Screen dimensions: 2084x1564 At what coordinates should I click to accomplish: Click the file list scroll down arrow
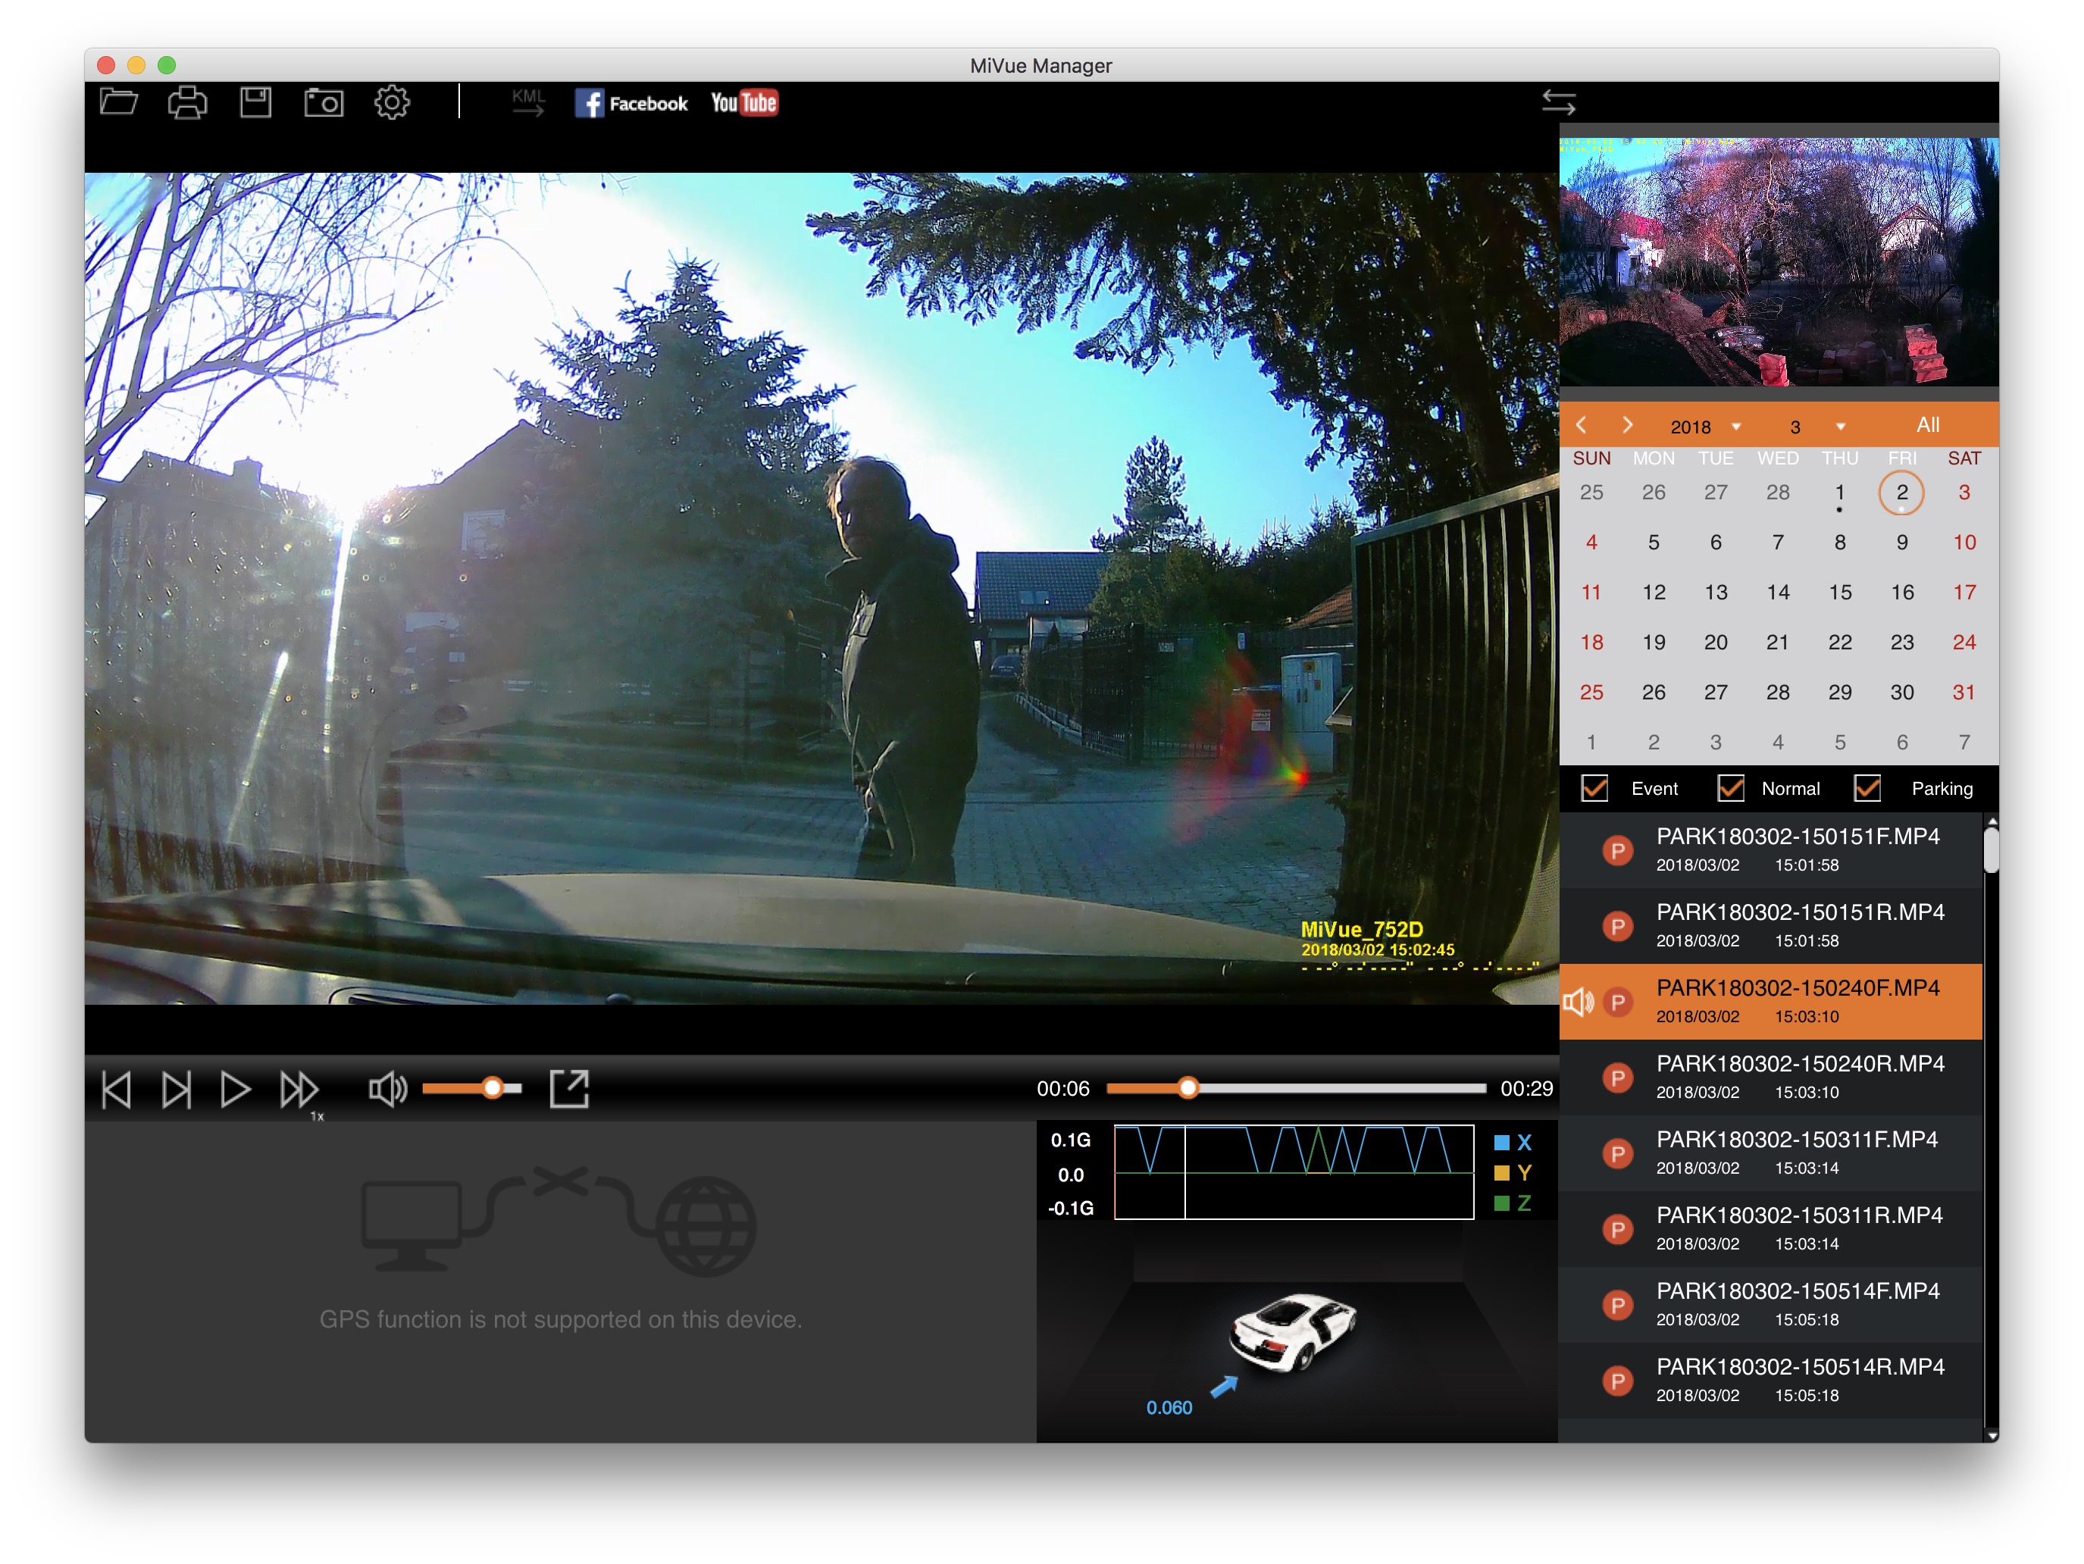pos(1990,1435)
